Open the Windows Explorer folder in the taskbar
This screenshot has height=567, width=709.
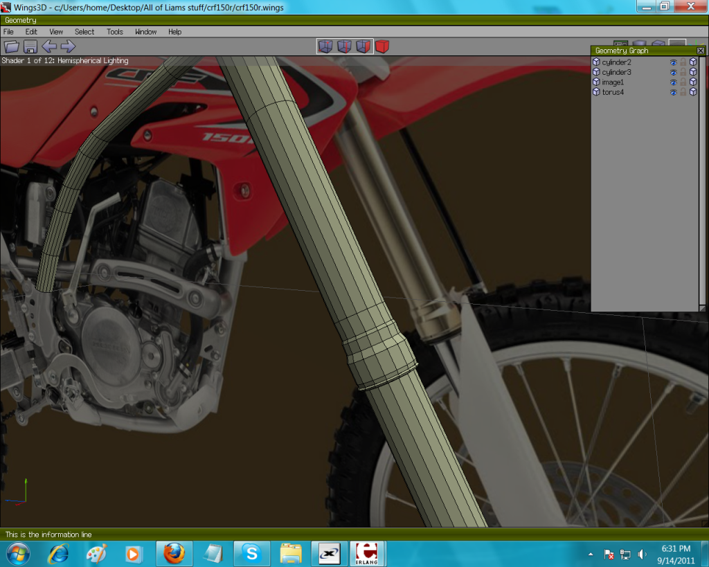pos(291,553)
